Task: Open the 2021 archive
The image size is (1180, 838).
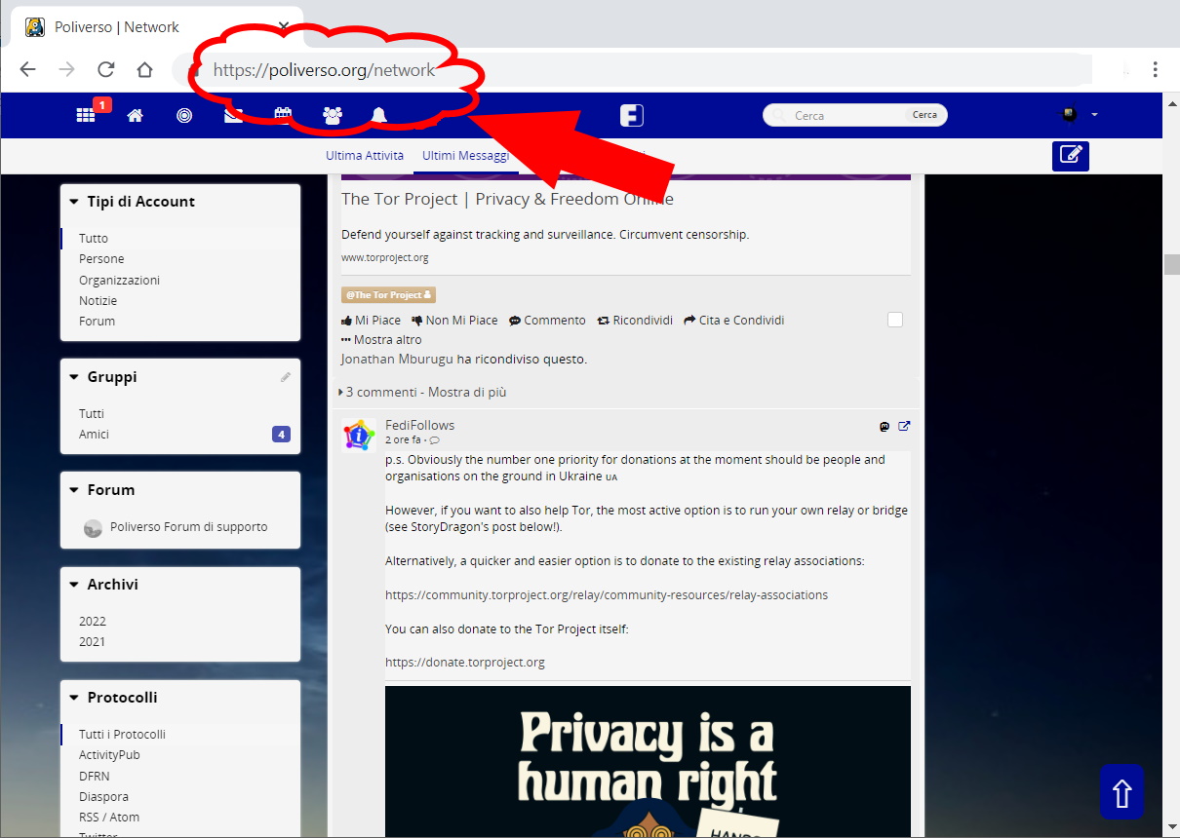Action: pyautogui.click(x=93, y=642)
